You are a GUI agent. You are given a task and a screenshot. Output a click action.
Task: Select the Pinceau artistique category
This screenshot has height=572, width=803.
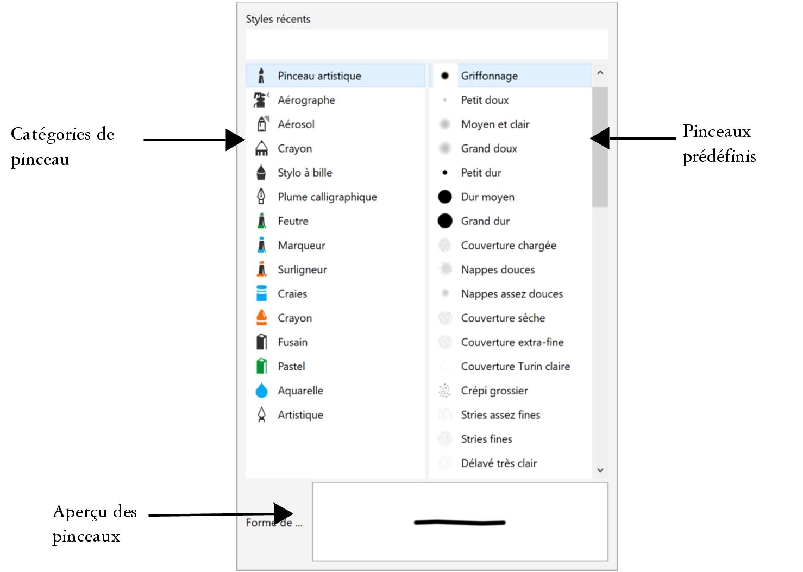[x=319, y=76]
